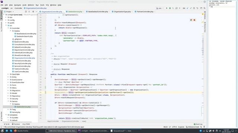Collapse the src folder in project tree
Viewport: 238px width, 133px height.
[x=6, y=25]
